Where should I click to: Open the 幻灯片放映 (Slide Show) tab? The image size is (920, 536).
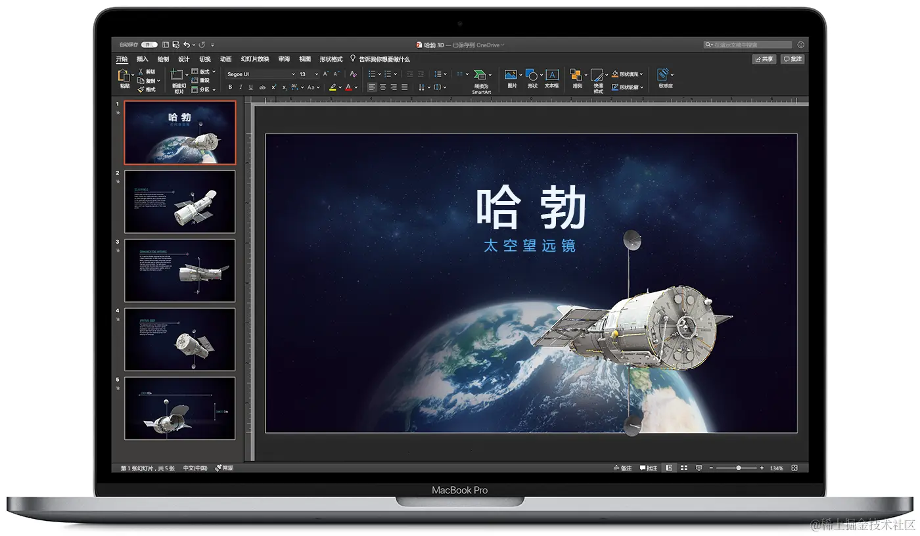coord(256,58)
